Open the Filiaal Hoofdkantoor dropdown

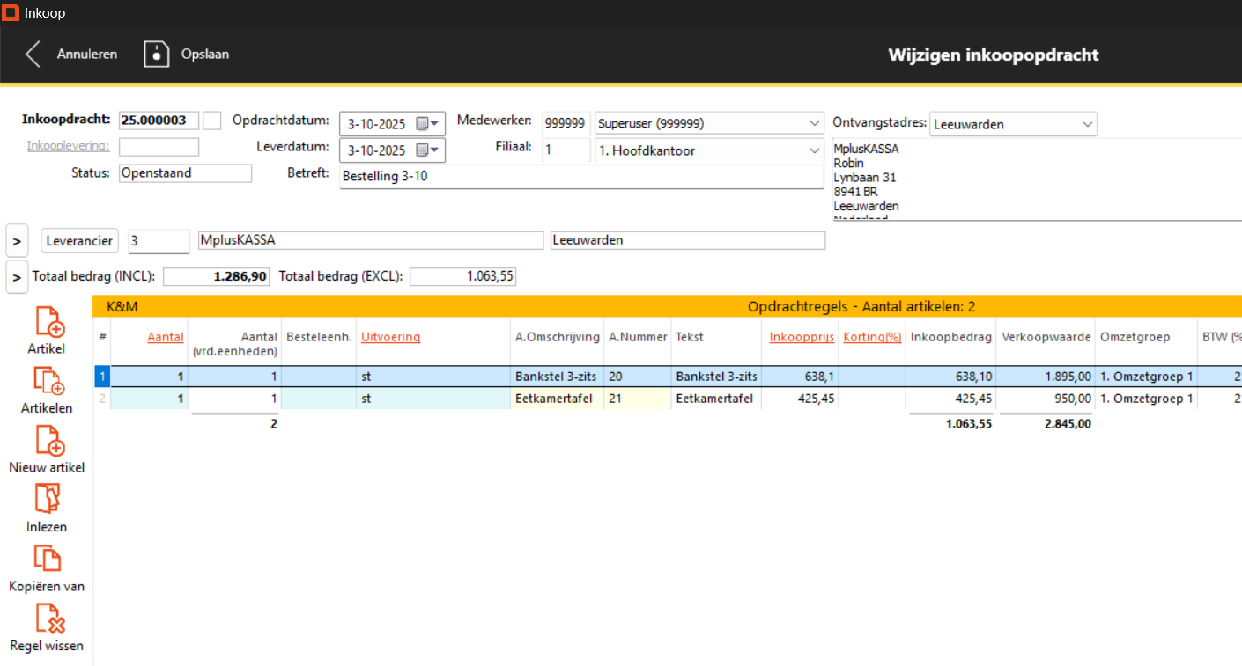click(x=813, y=150)
